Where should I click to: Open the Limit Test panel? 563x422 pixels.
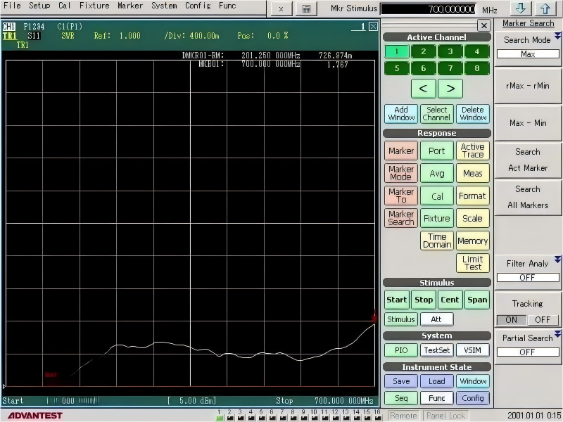(472, 262)
